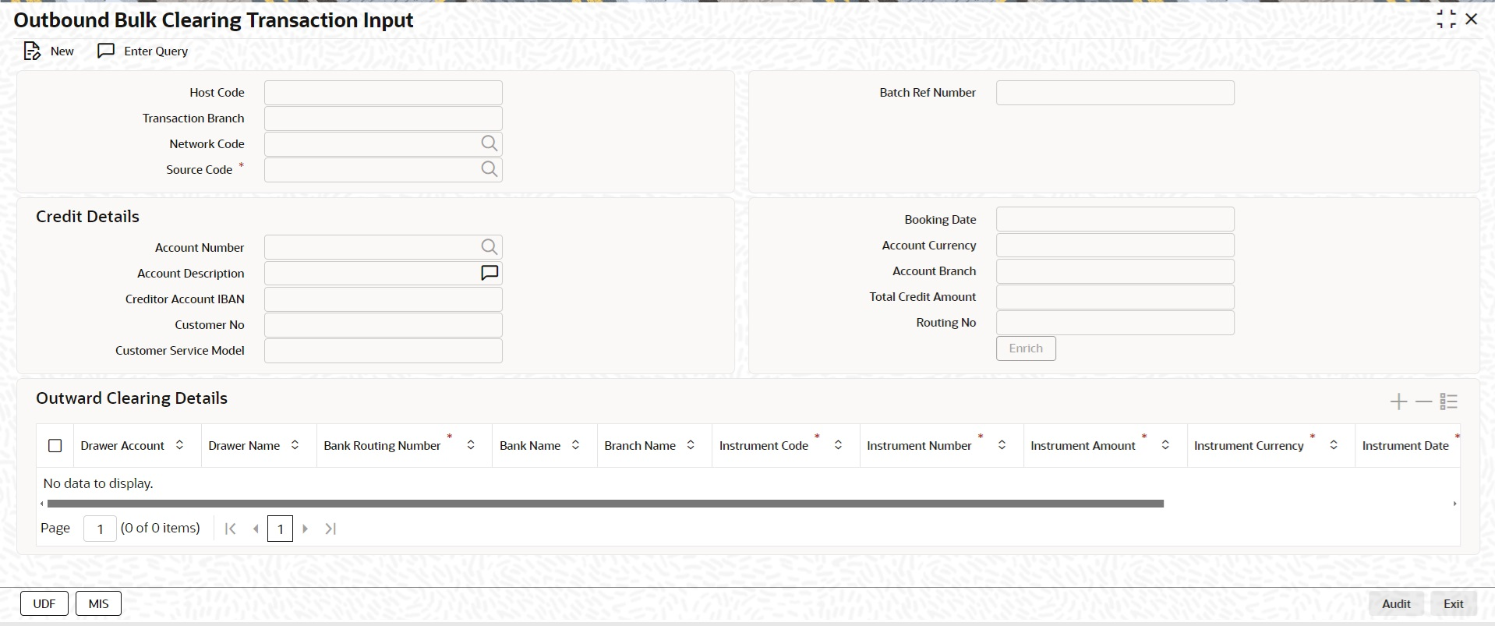Open single record view icon
Image resolution: width=1495 pixels, height=626 pixels.
click(x=1448, y=401)
